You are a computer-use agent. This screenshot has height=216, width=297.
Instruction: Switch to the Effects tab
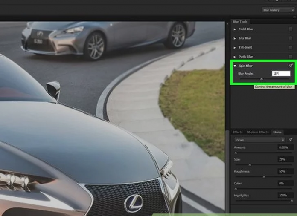[238, 132]
